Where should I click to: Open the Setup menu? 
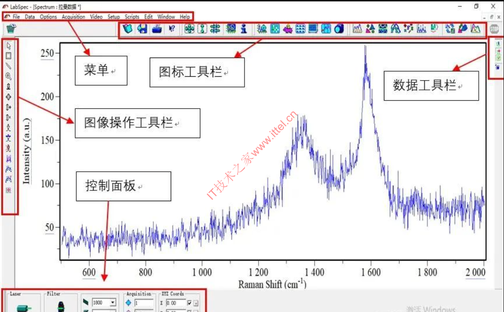click(x=114, y=17)
